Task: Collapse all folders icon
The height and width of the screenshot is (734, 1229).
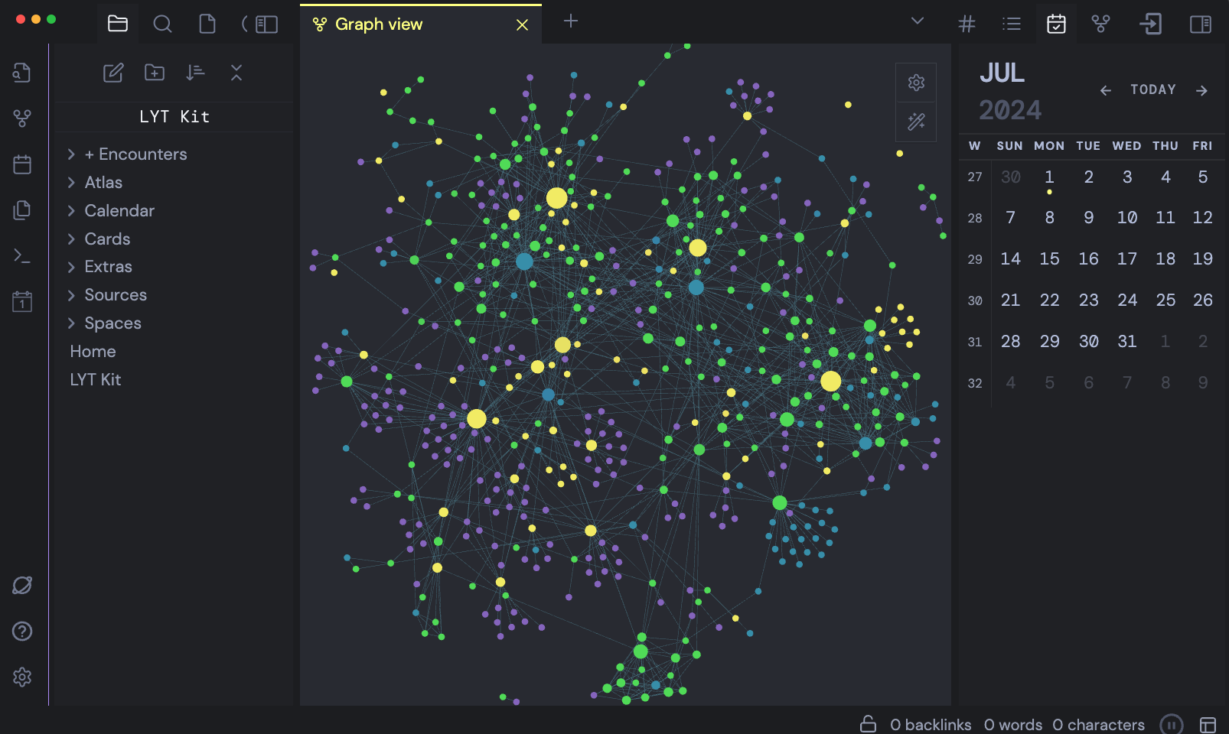Action: coord(236,73)
